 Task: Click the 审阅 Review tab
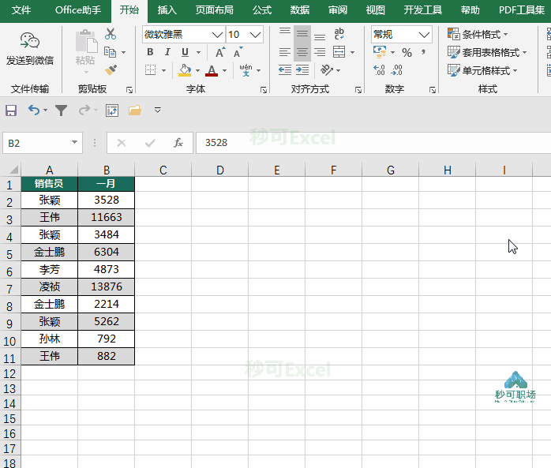pyautogui.click(x=338, y=9)
